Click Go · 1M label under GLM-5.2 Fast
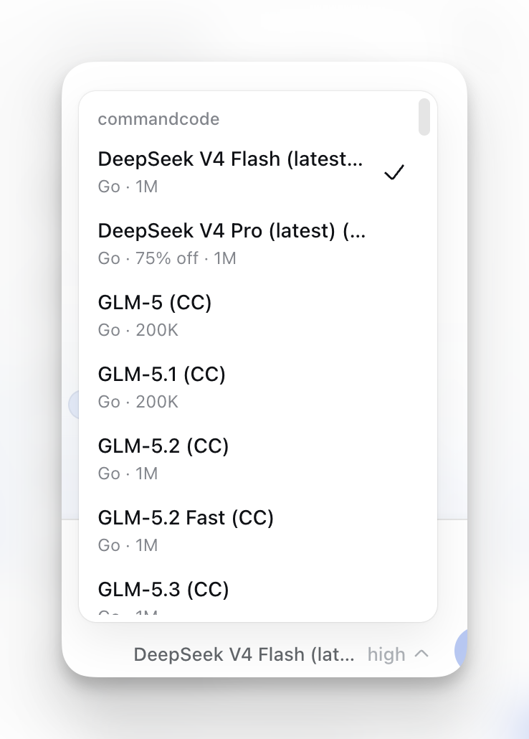529x739 pixels. pyautogui.click(x=128, y=545)
